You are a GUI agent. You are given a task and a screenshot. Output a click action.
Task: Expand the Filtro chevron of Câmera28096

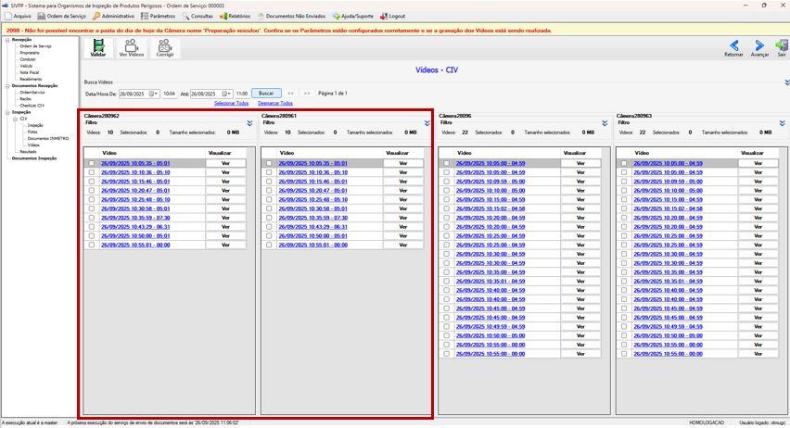pos(605,123)
